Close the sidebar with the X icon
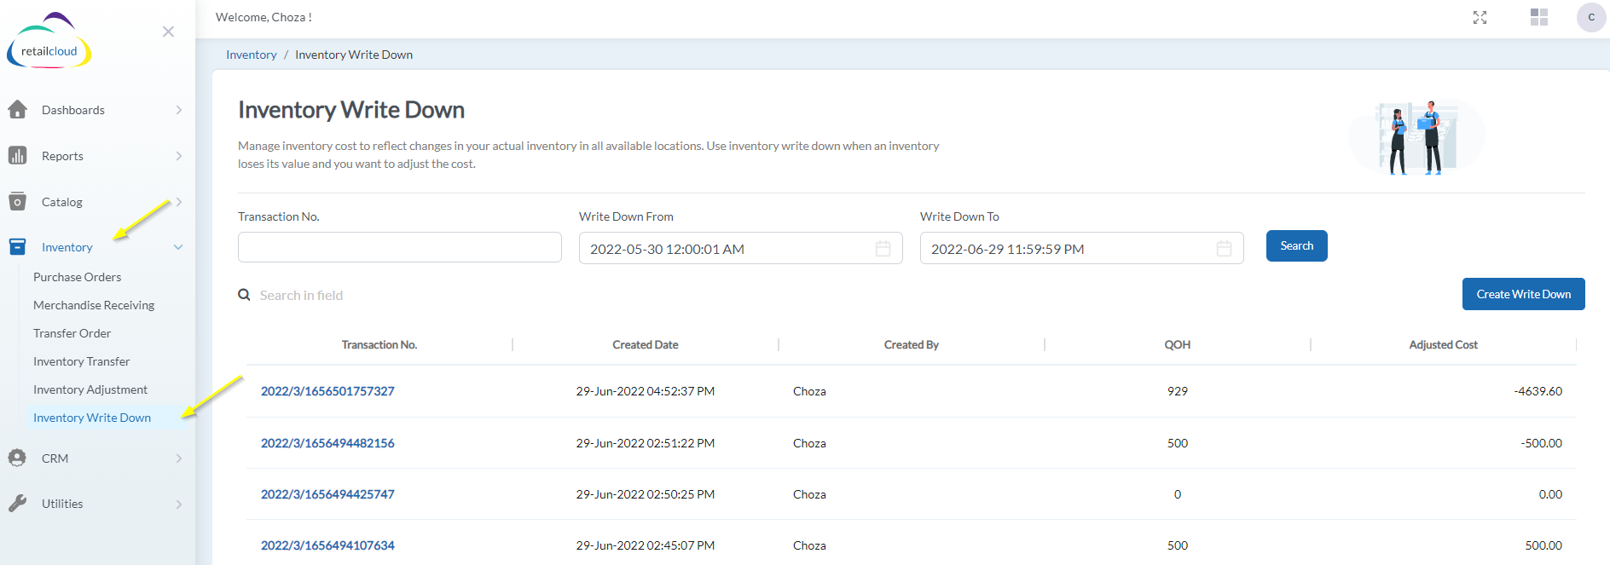1610x565 pixels. 168,32
